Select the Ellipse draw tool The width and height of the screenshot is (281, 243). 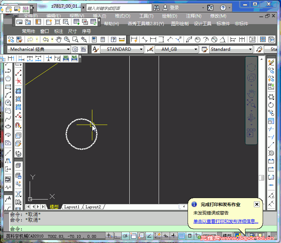click(8, 126)
